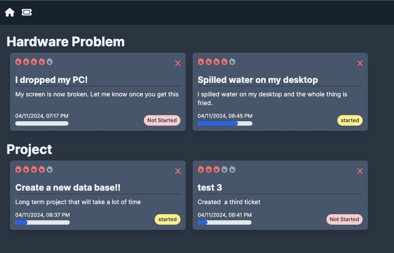Click second flame on 'Create a new data base!!'
This screenshot has height=253, width=394.
pos(26,169)
